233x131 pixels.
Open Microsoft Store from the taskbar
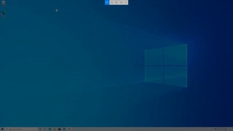click(59, 129)
